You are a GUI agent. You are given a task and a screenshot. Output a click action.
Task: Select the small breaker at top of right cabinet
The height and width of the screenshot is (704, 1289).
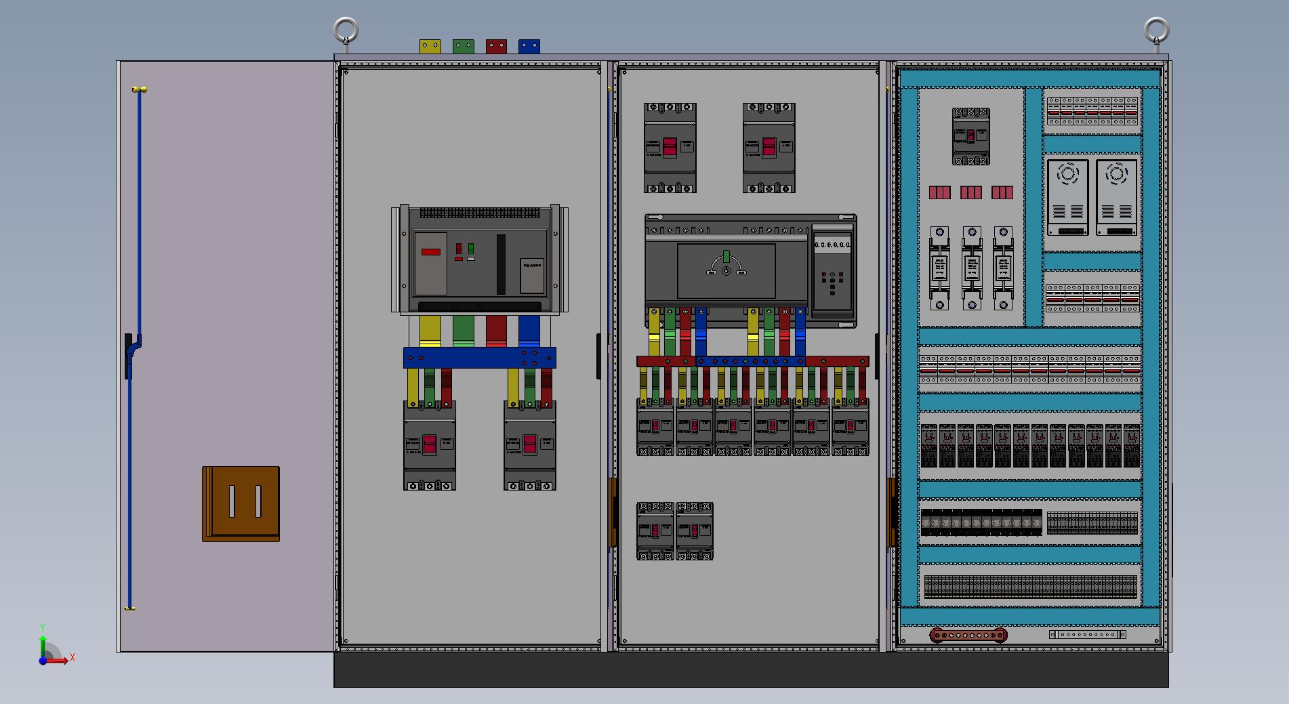(971, 136)
